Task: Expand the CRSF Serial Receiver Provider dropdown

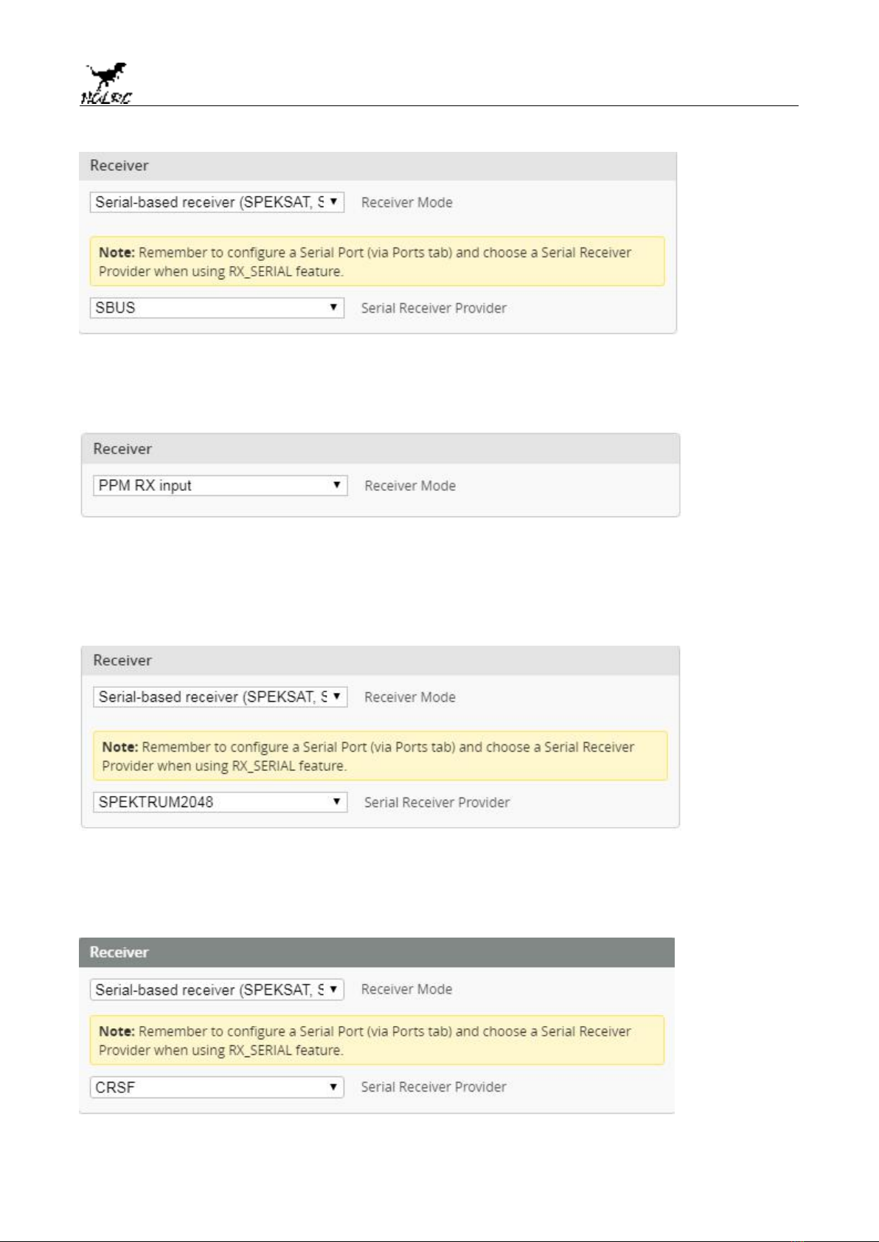Action: (x=217, y=1087)
